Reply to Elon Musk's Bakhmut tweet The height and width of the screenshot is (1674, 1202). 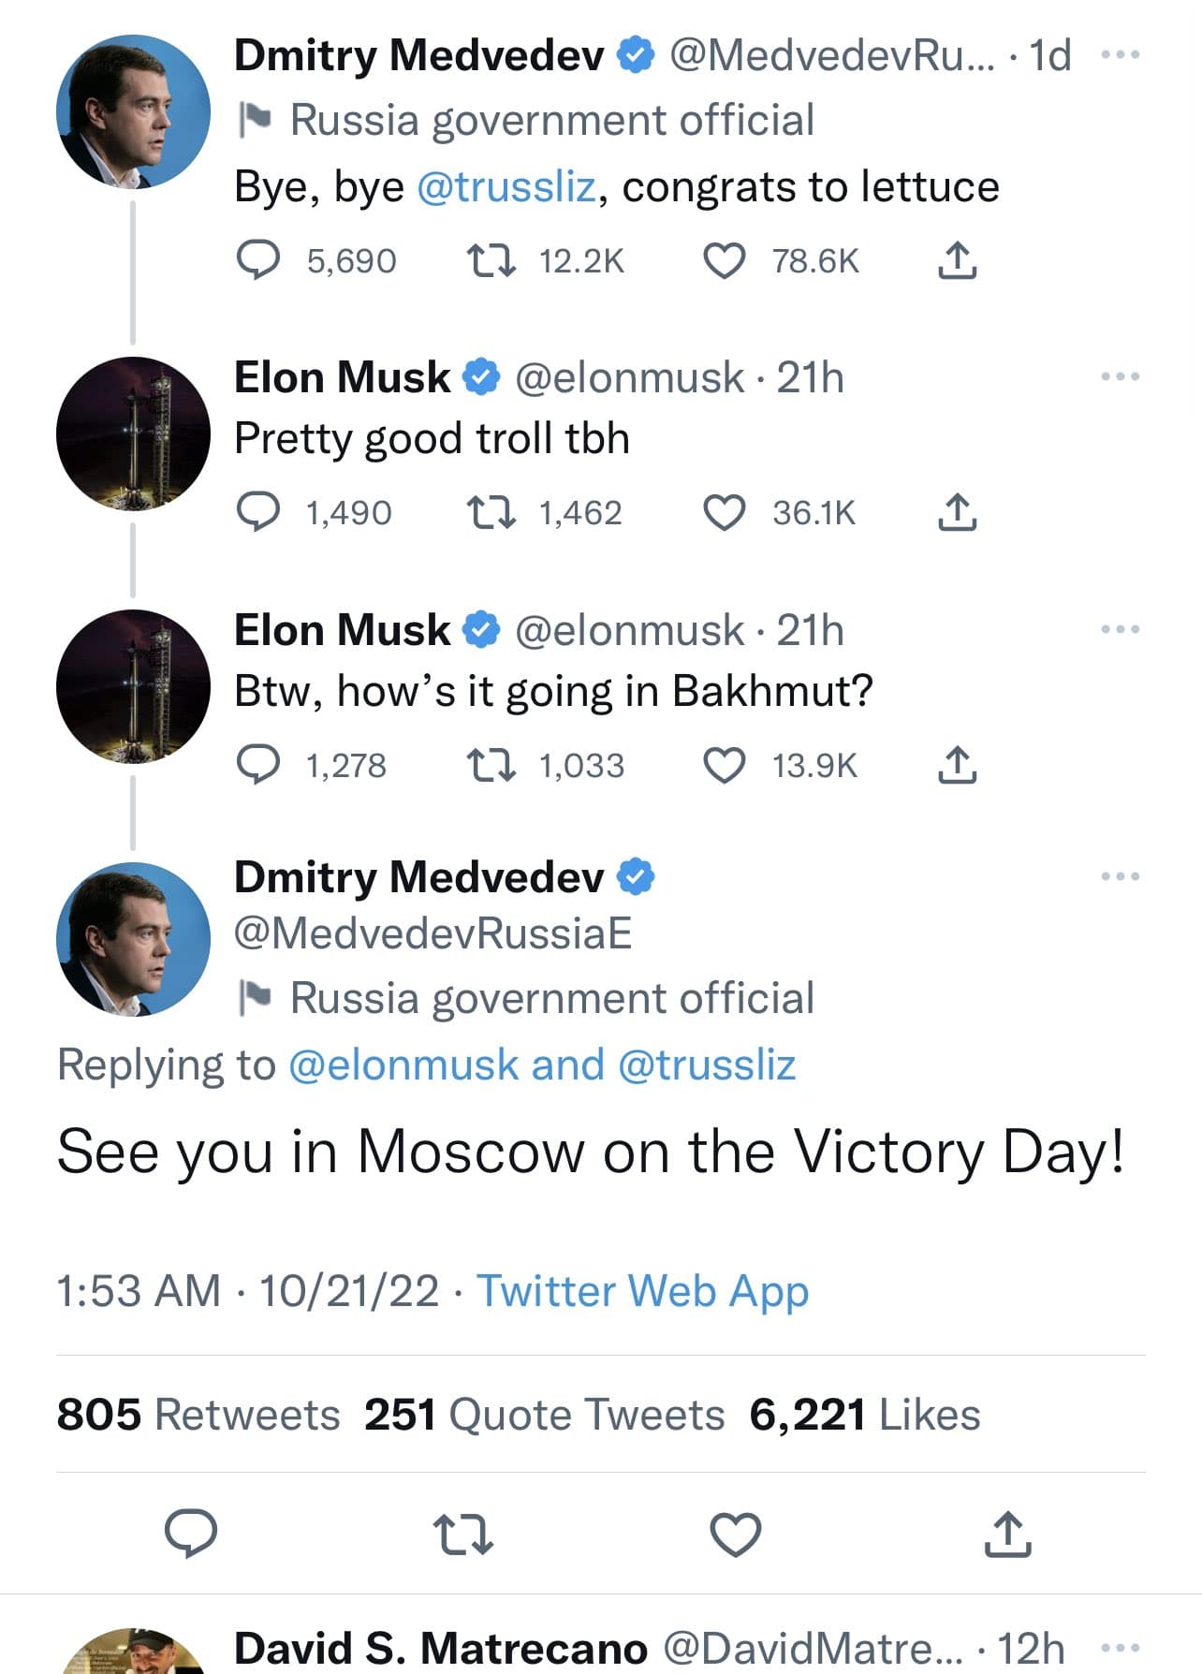257,765
